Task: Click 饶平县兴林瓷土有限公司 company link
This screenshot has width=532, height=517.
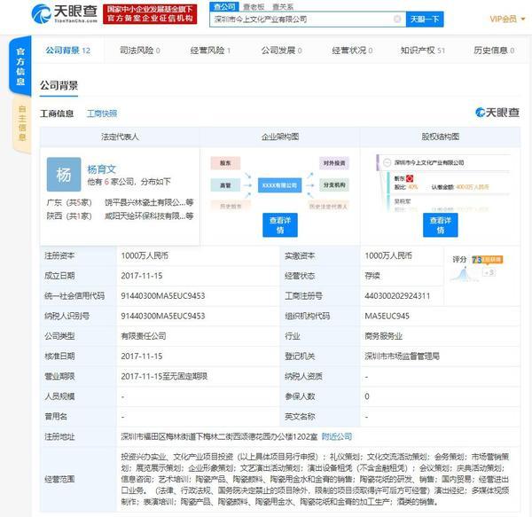Action: [149, 202]
